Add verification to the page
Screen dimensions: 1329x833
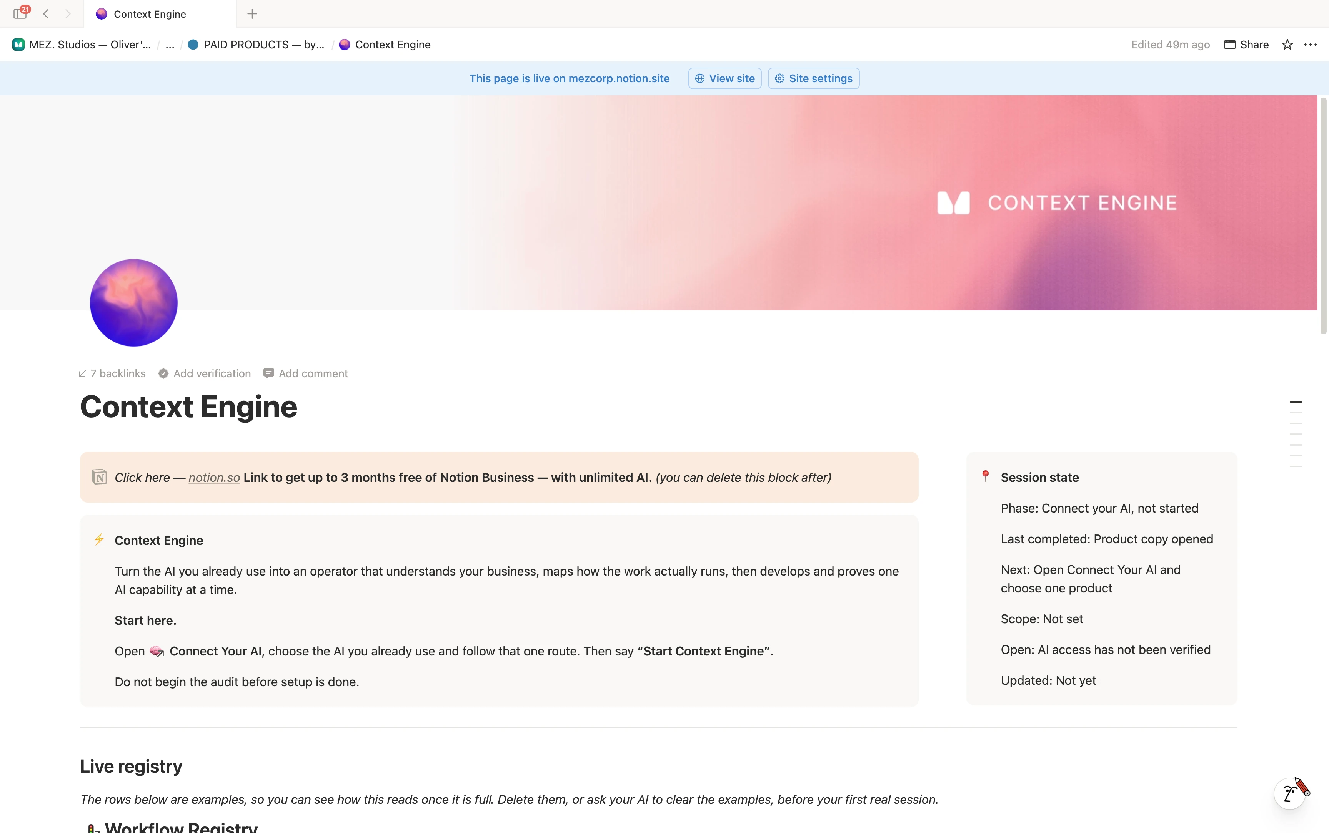(205, 373)
